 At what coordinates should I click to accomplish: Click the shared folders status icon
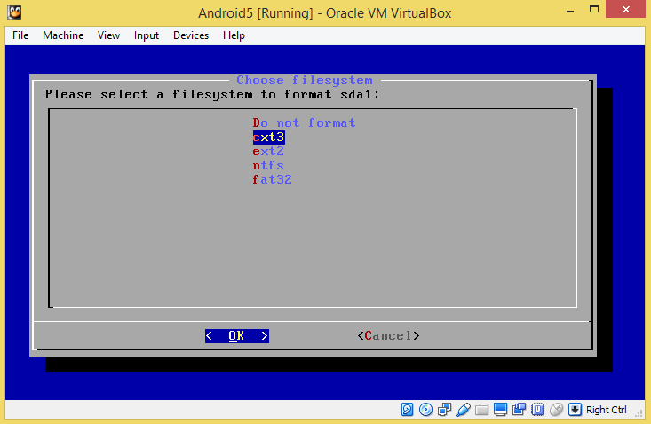[x=482, y=410]
